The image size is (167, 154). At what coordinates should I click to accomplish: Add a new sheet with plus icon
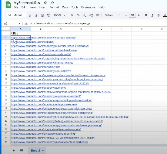pos(14,150)
